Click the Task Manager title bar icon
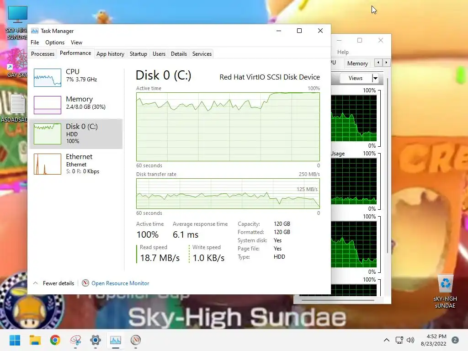Image resolution: width=468 pixels, height=351 pixels. tap(35, 31)
